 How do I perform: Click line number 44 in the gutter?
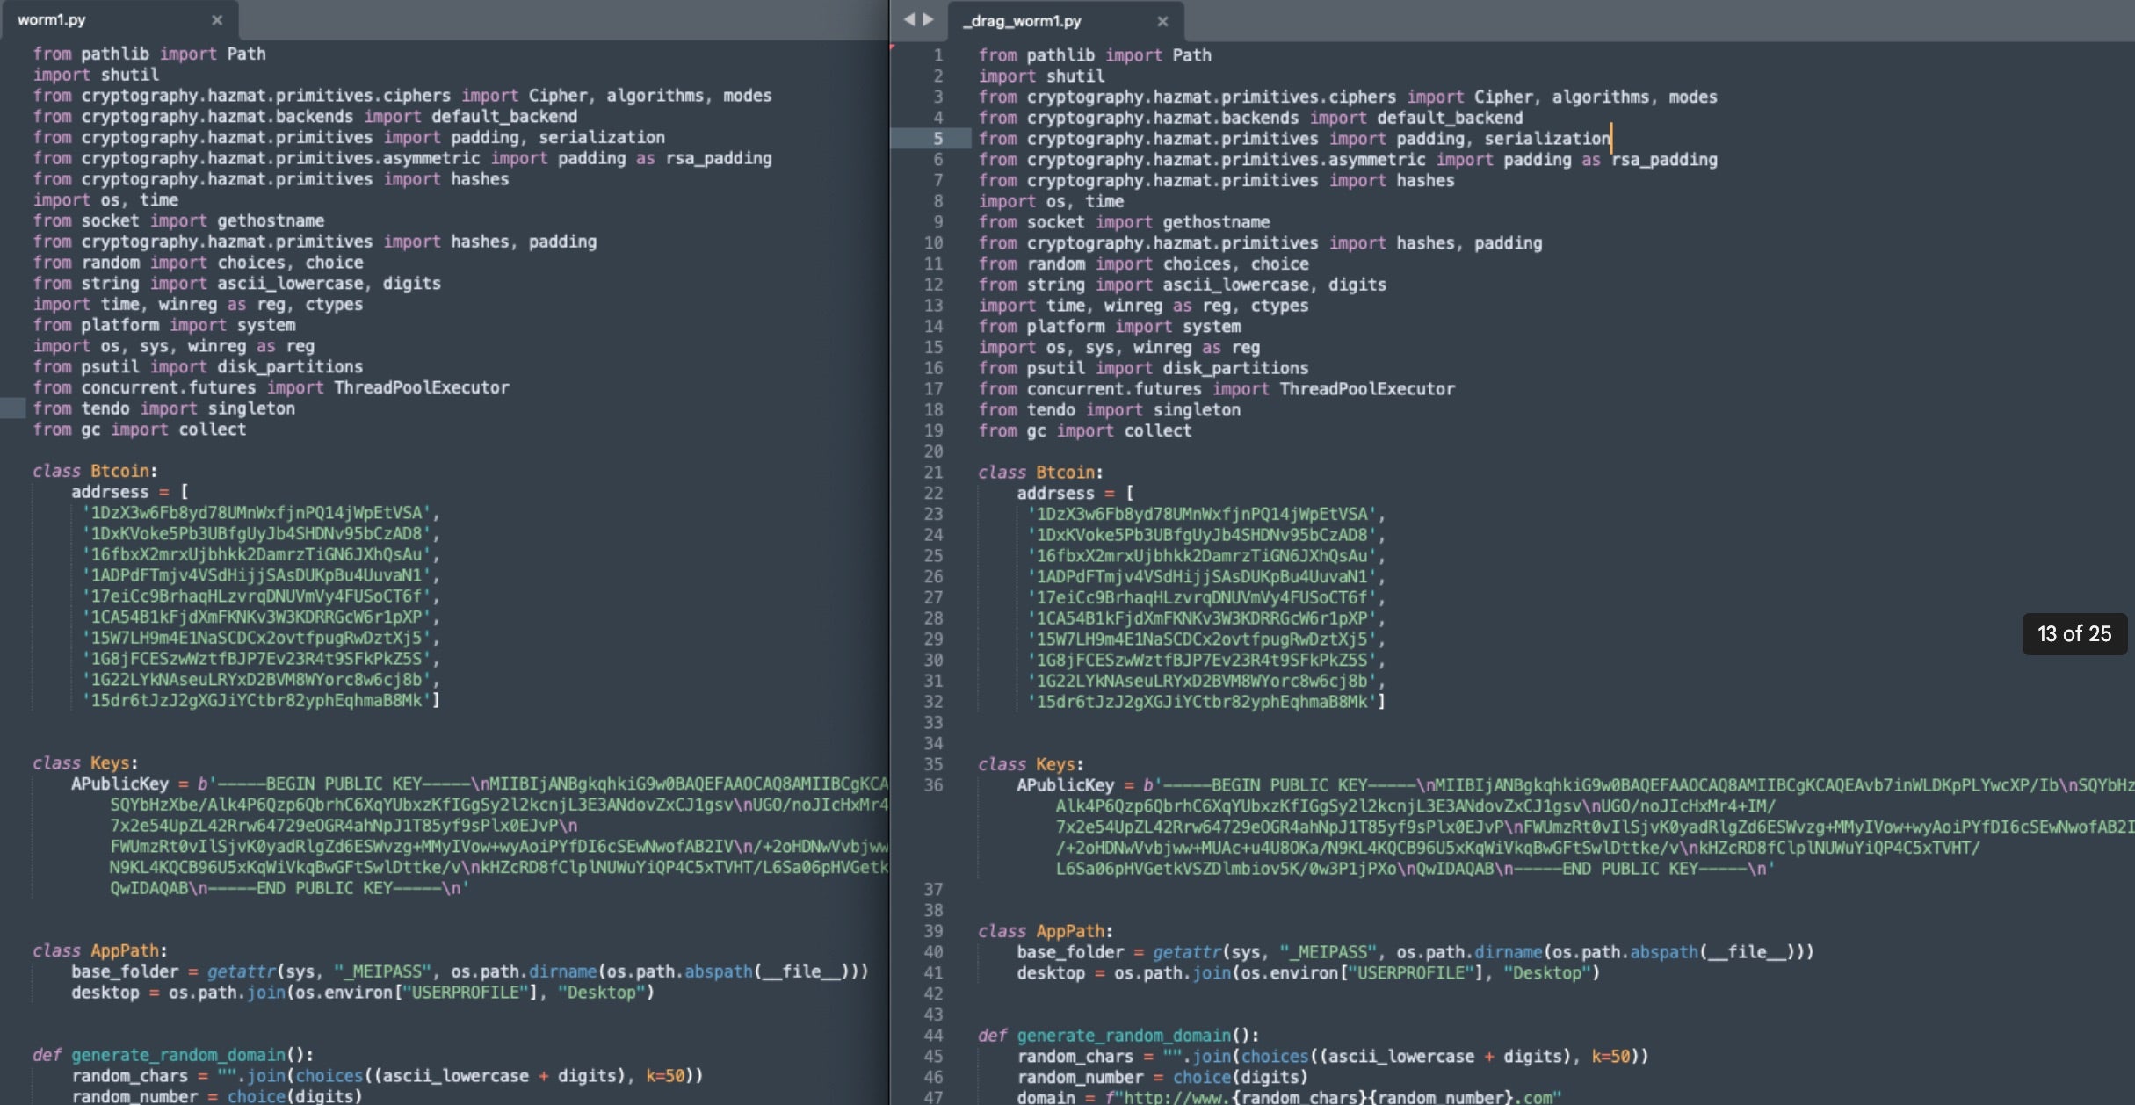(933, 1036)
